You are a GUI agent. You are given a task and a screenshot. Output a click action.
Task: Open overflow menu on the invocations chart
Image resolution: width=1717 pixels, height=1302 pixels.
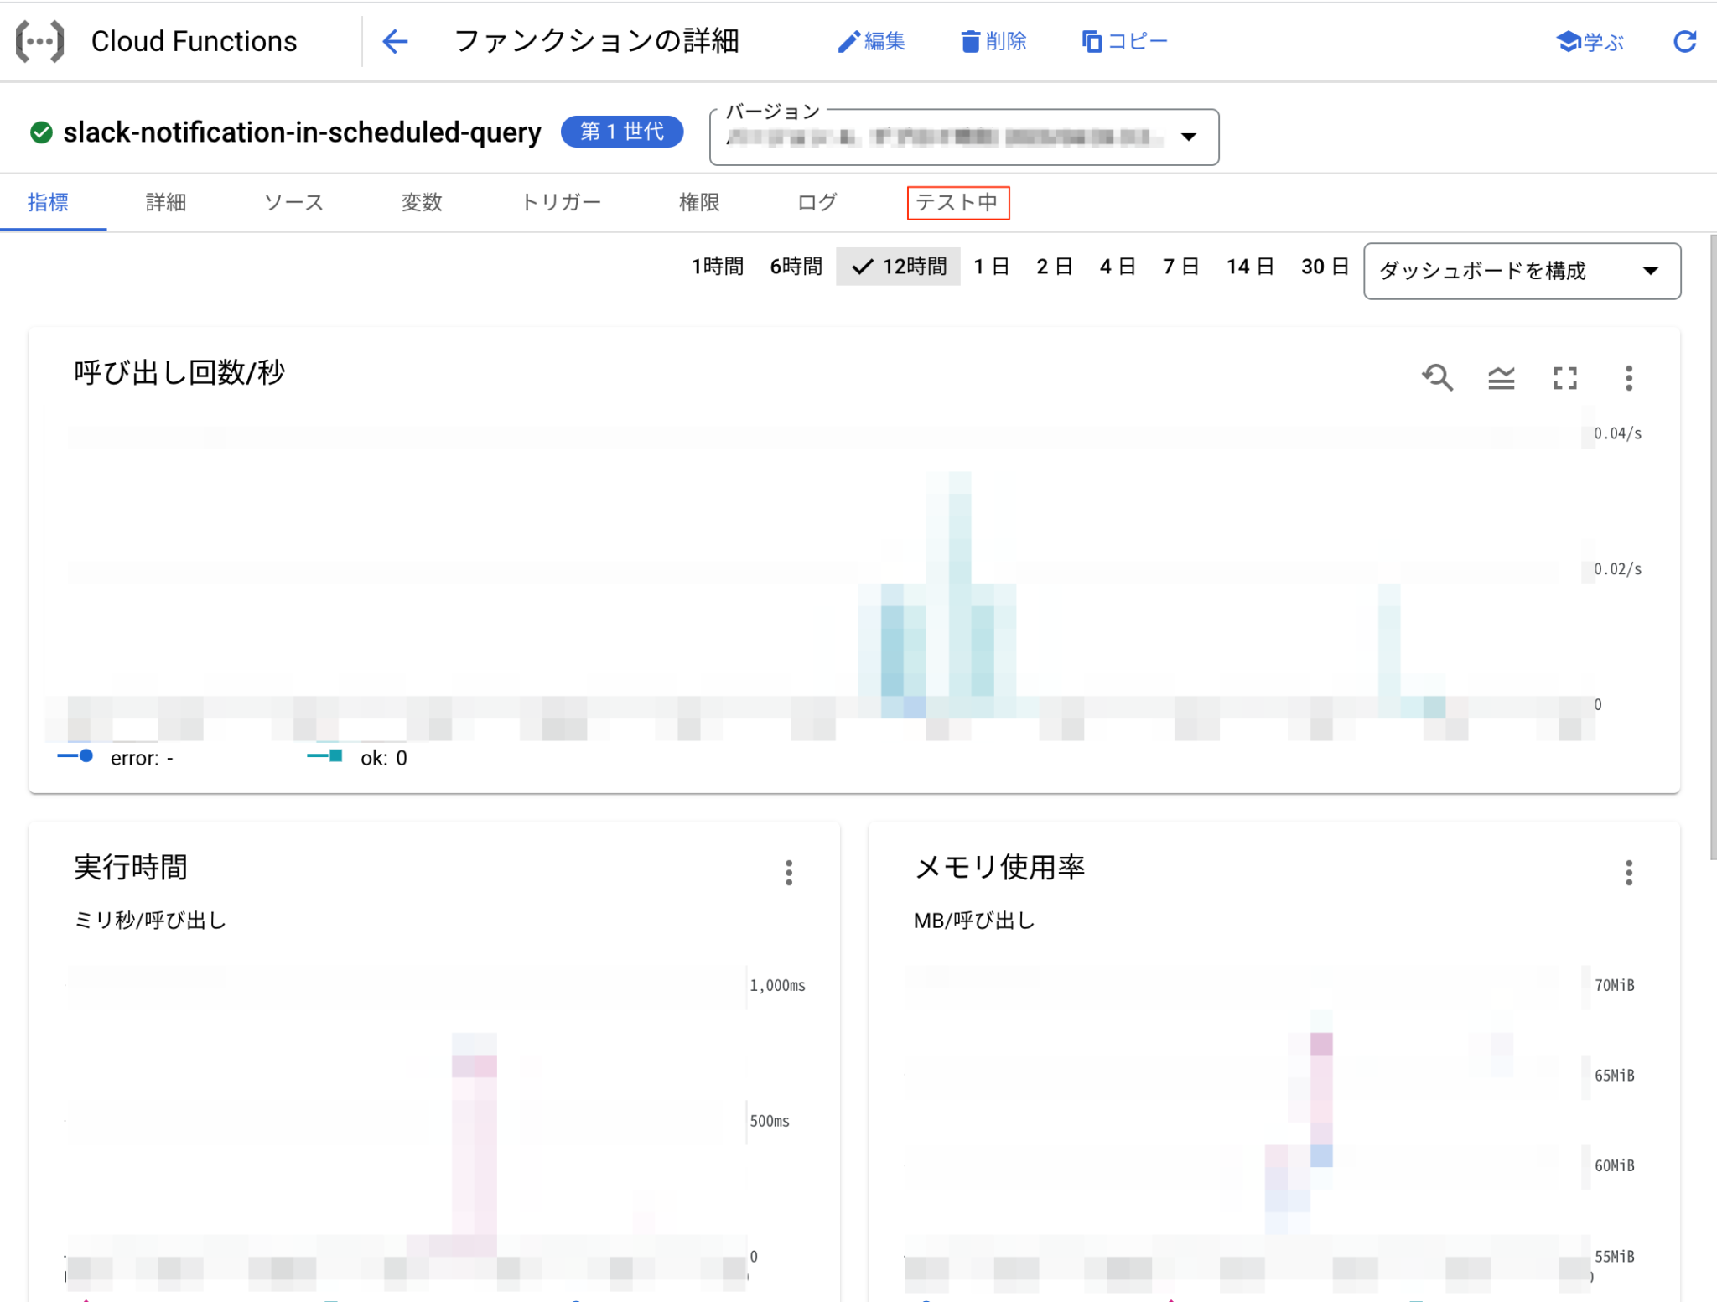click(1630, 378)
